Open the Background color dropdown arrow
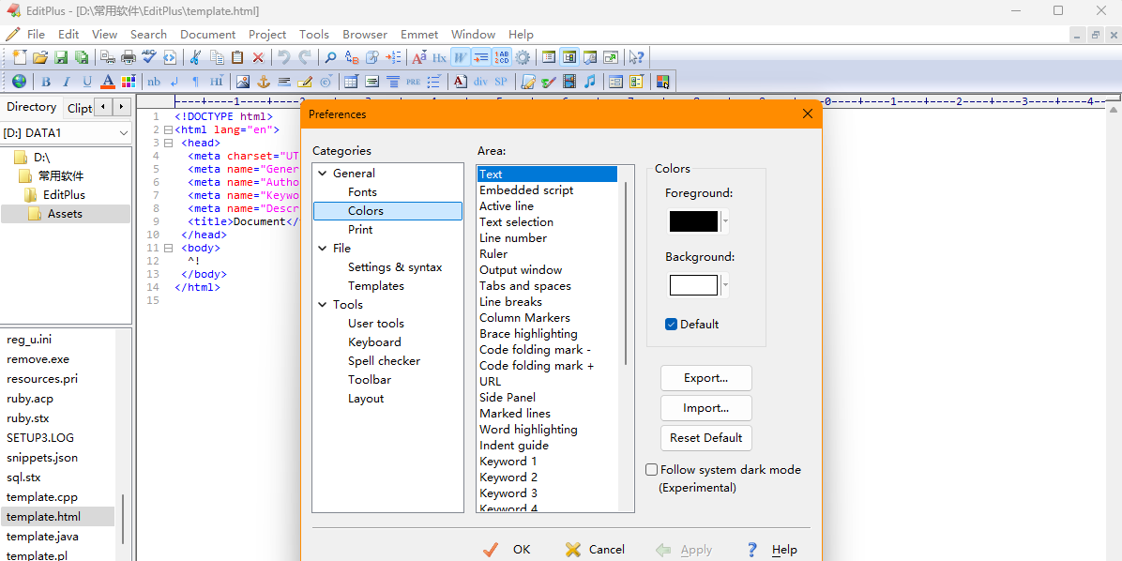This screenshot has width=1122, height=561. click(725, 285)
